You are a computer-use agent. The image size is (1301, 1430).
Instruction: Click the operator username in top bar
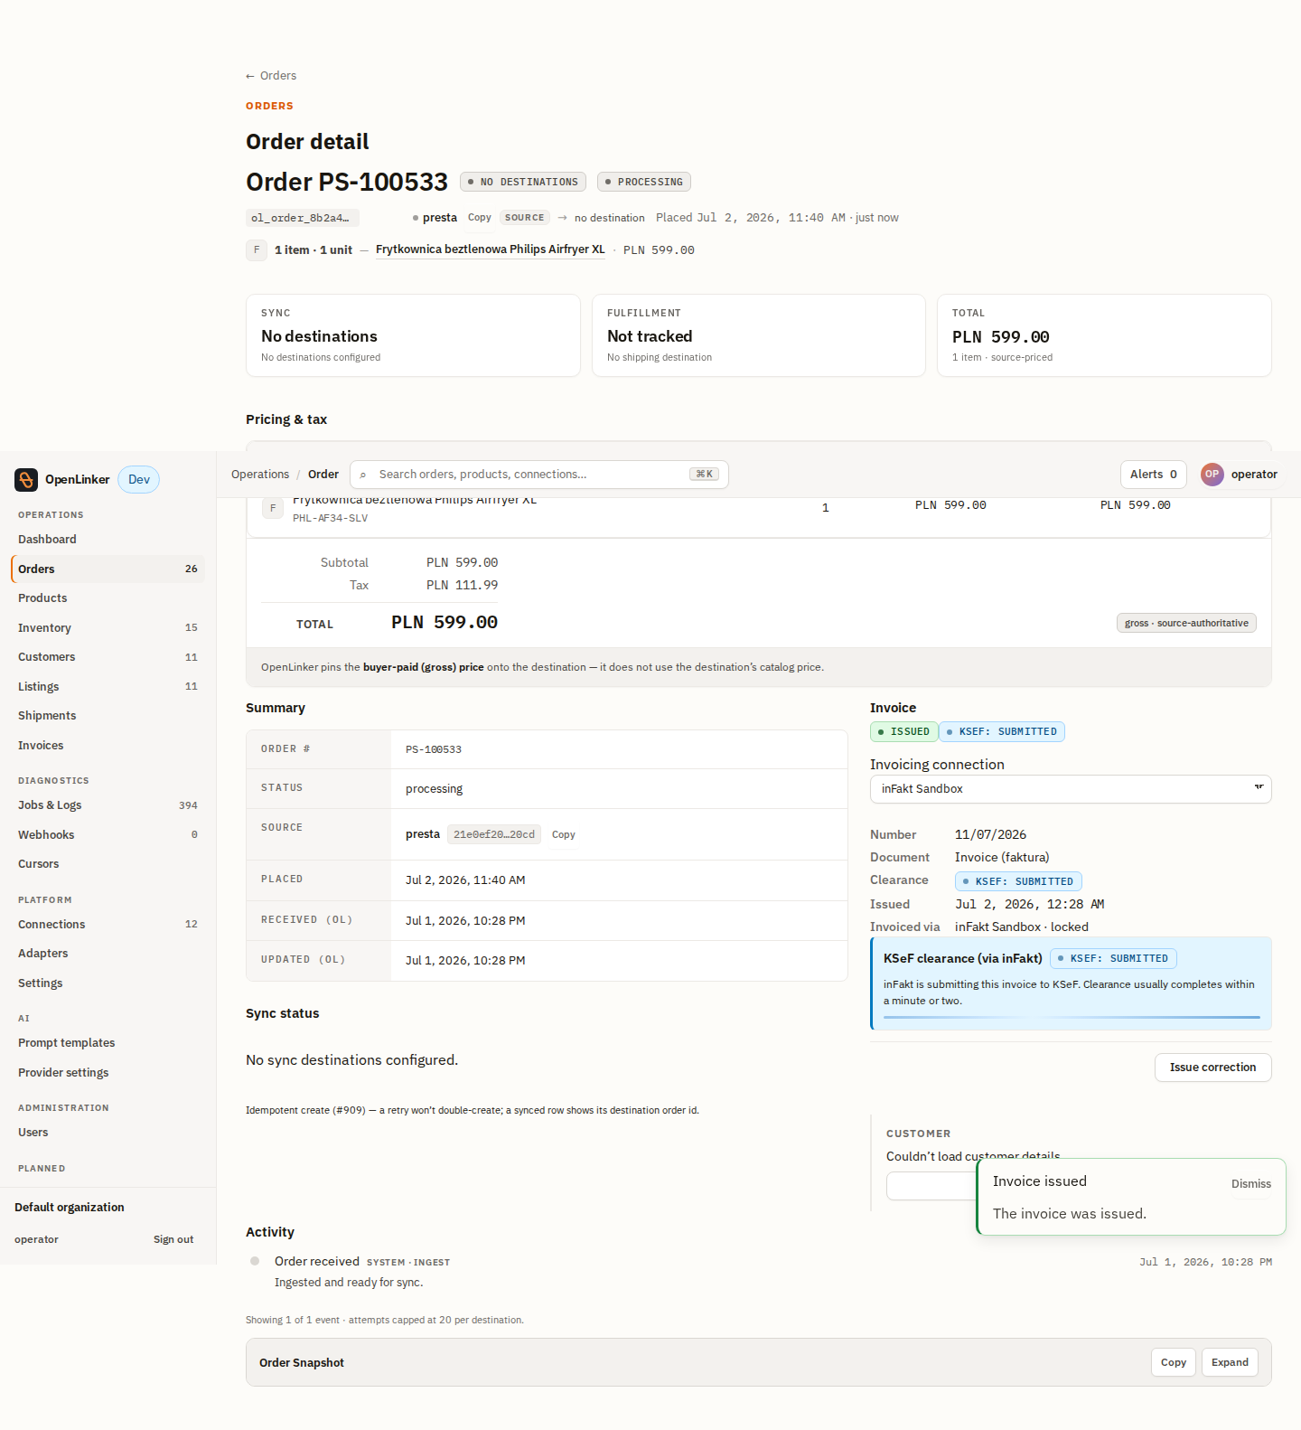[x=1254, y=475]
